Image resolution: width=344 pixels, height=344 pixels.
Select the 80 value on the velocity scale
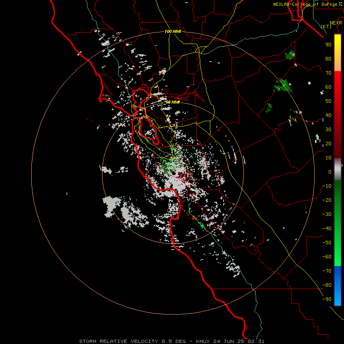click(x=328, y=58)
